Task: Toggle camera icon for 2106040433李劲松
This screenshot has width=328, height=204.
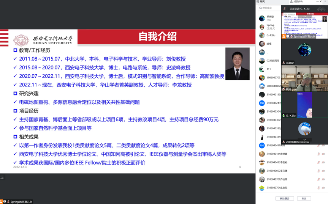Action: pos(323,162)
